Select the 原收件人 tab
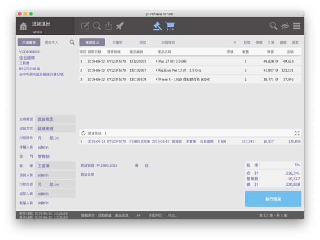 tap(51, 42)
